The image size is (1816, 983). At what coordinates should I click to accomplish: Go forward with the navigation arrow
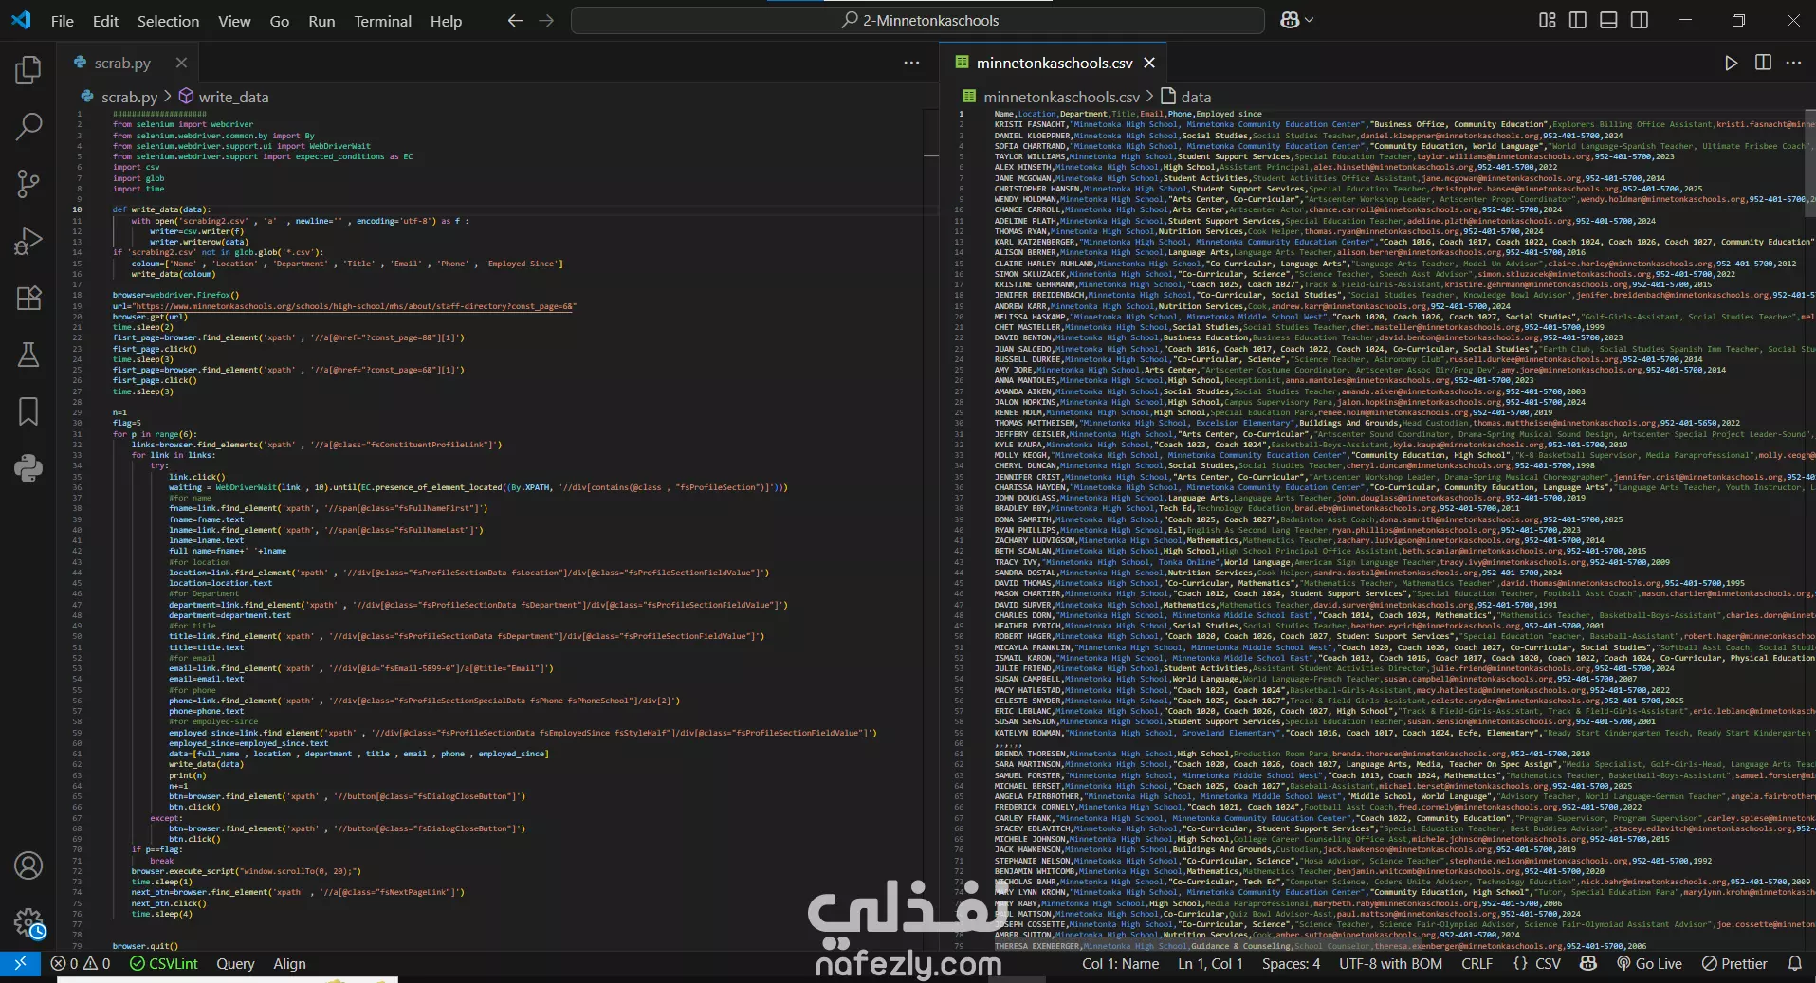point(546,20)
